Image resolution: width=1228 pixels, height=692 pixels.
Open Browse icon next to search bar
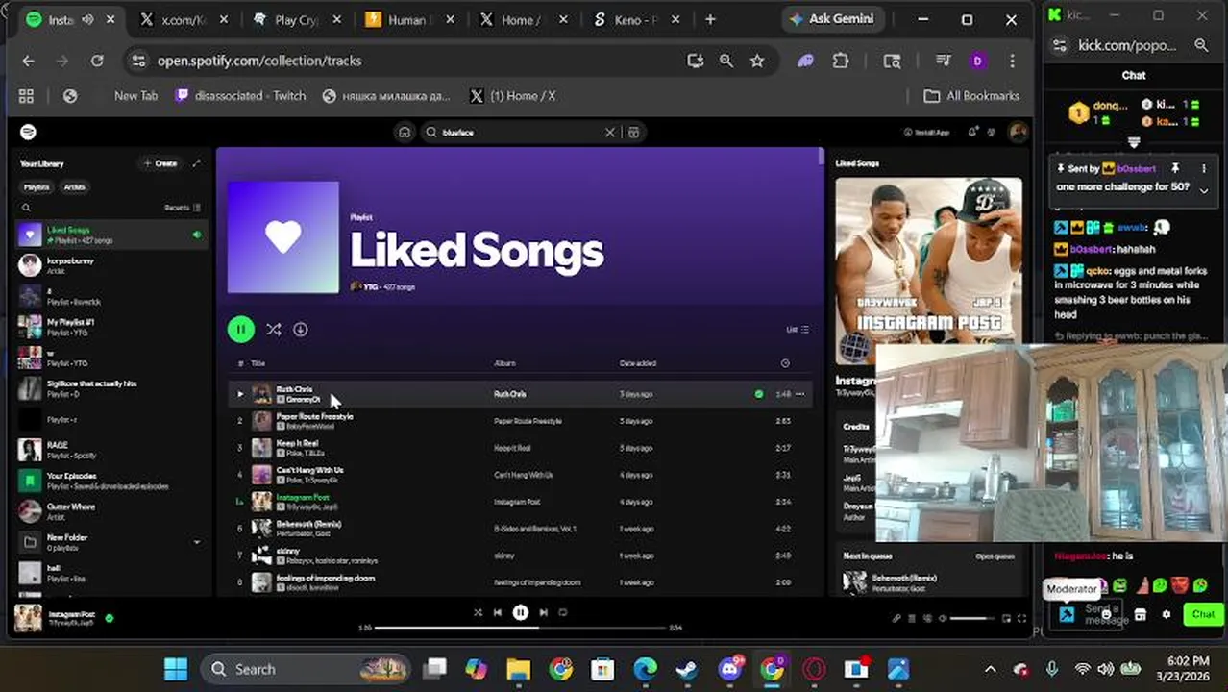[x=633, y=133]
